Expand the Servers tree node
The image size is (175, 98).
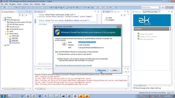(x=3, y=17)
